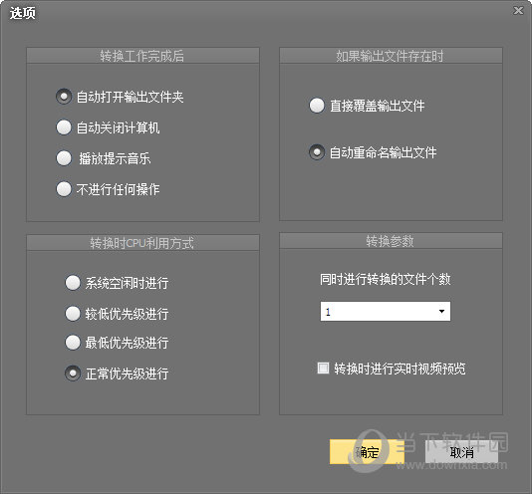The image size is (532, 494).
Task: Click the 转换工作完成后 group header
Action: tap(142, 56)
